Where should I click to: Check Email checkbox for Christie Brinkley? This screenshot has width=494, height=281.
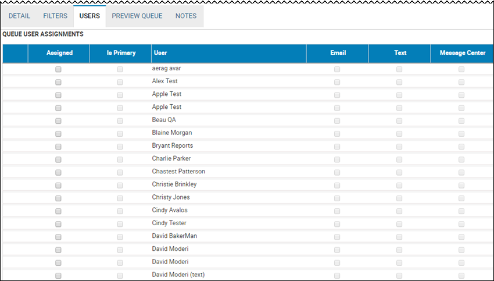[337, 186]
